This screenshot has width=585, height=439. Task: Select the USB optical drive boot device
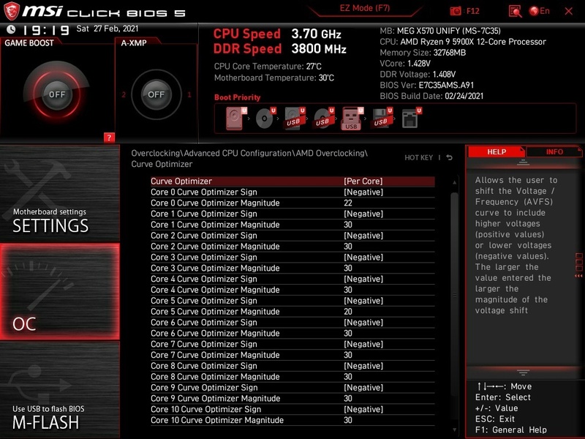pos(323,119)
